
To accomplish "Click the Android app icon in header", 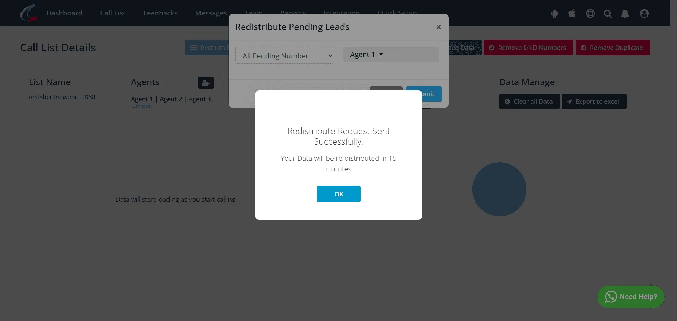I will coord(555,13).
